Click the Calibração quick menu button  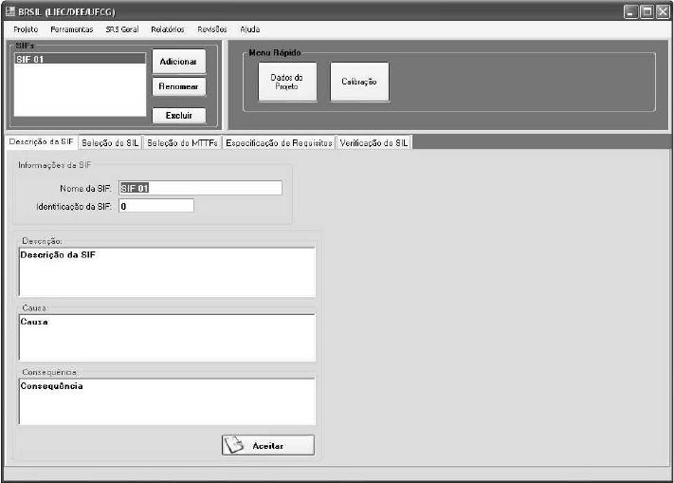pyautogui.click(x=358, y=82)
